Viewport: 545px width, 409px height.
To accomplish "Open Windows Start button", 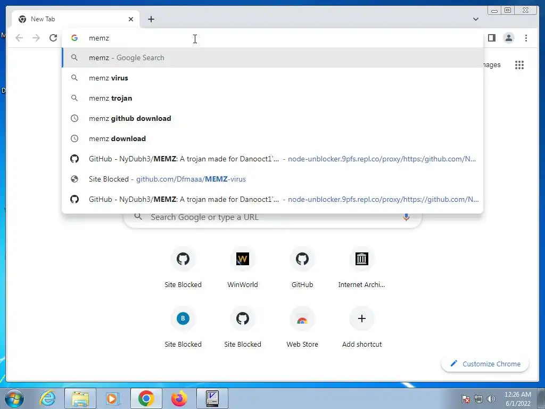I will 14,398.
